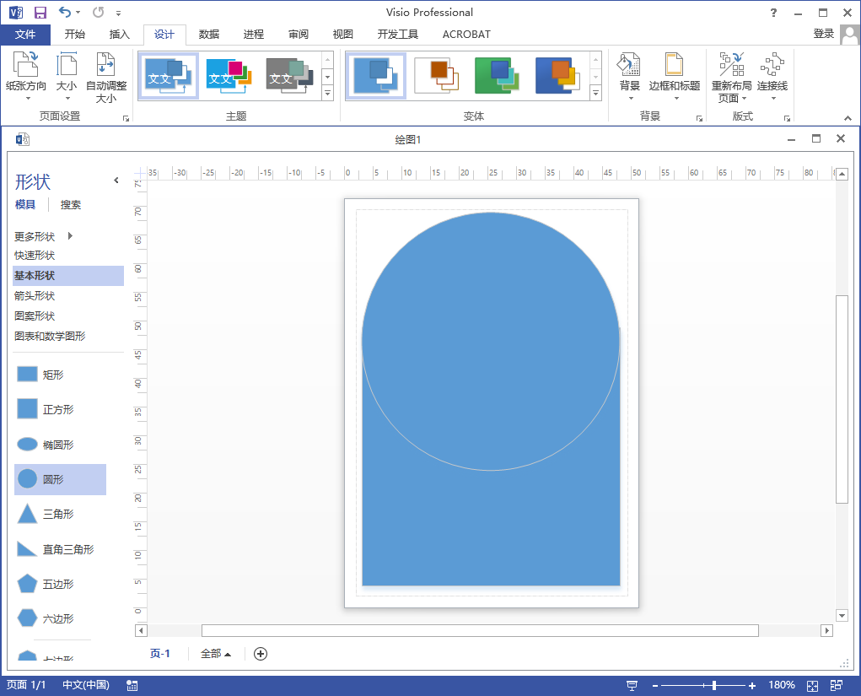The width and height of the screenshot is (861, 696).
Task: Open the 文件 menu
Action: coord(25,34)
